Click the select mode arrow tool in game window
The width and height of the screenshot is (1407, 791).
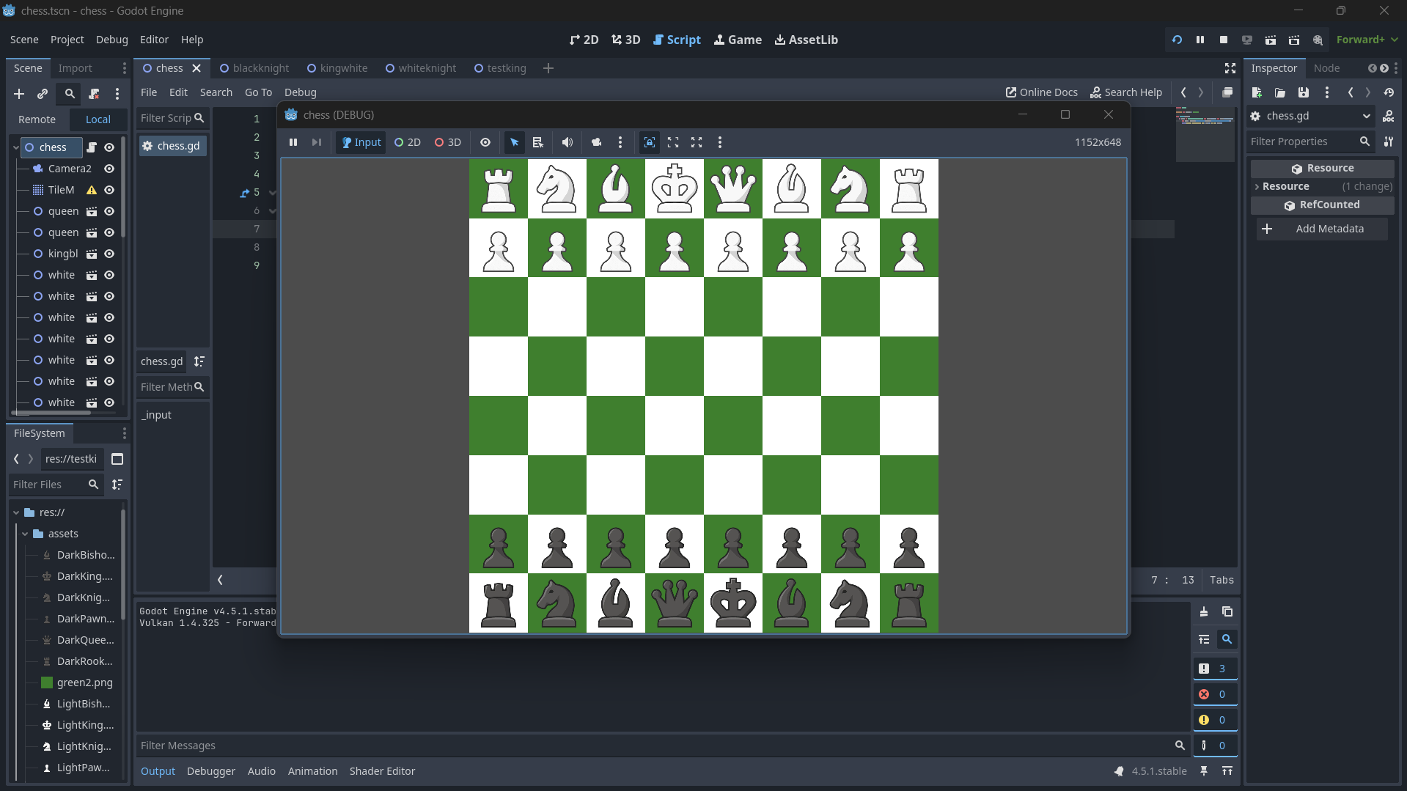pos(515,142)
